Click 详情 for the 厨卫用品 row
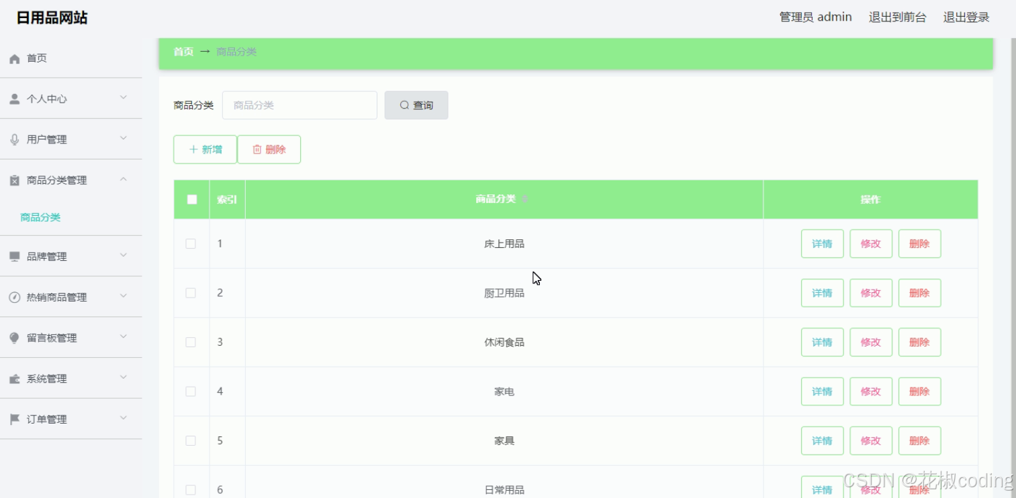Screen dimensions: 1016x498 coord(822,293)
